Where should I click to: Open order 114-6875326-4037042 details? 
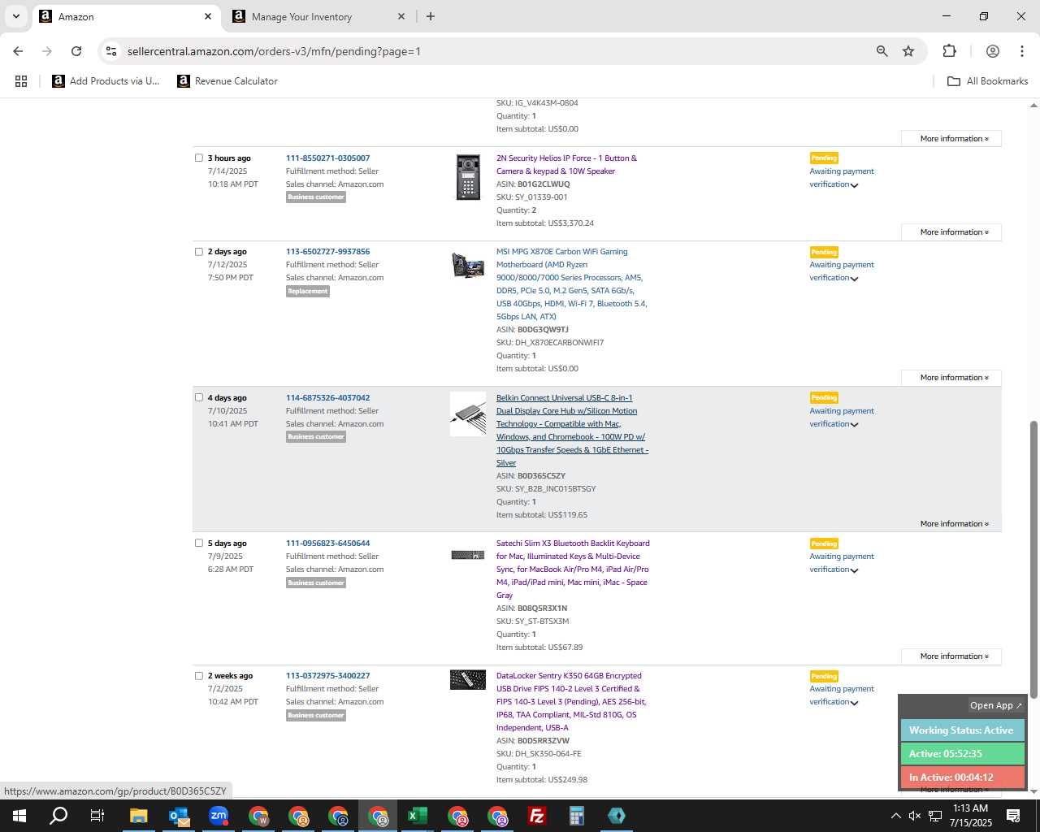pyautogui.click(x=327, y=398)
